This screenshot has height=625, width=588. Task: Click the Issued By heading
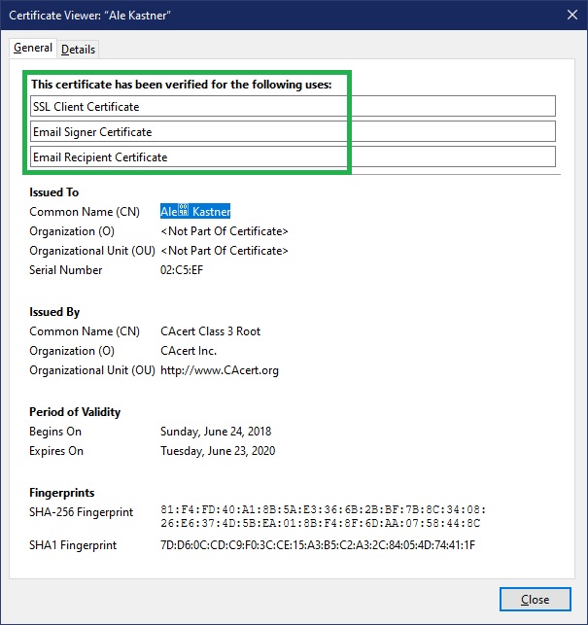click(x=54, y=312)
